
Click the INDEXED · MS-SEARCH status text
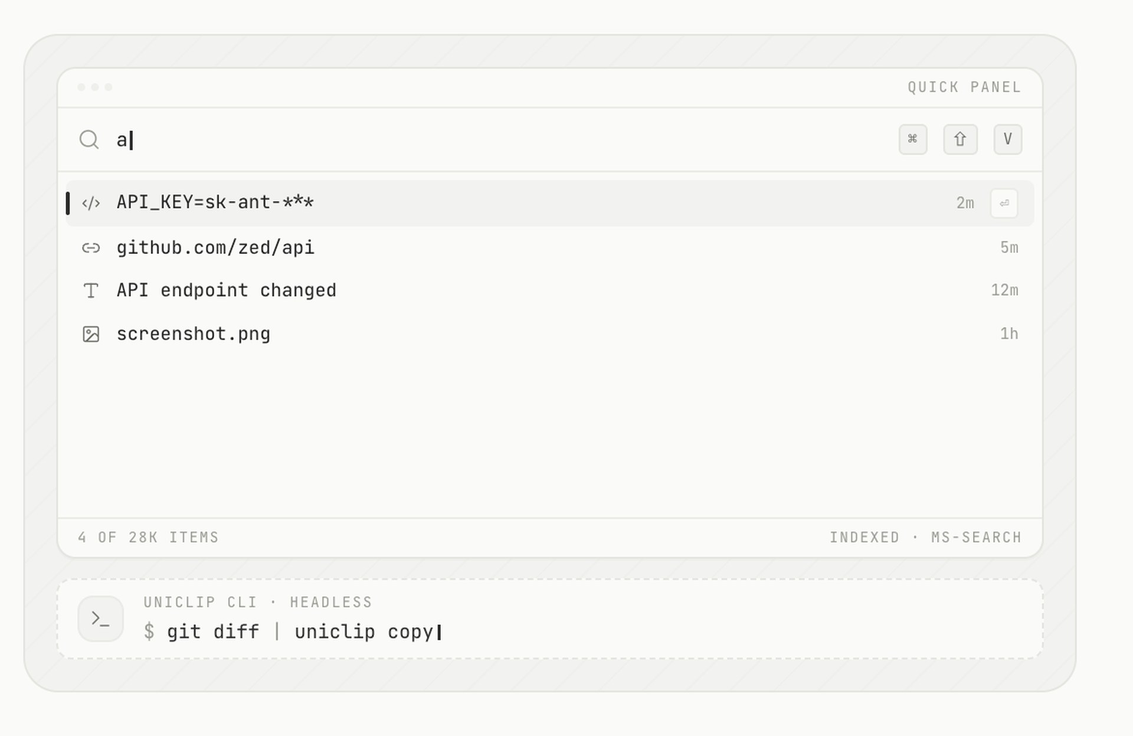coord(925,537)
